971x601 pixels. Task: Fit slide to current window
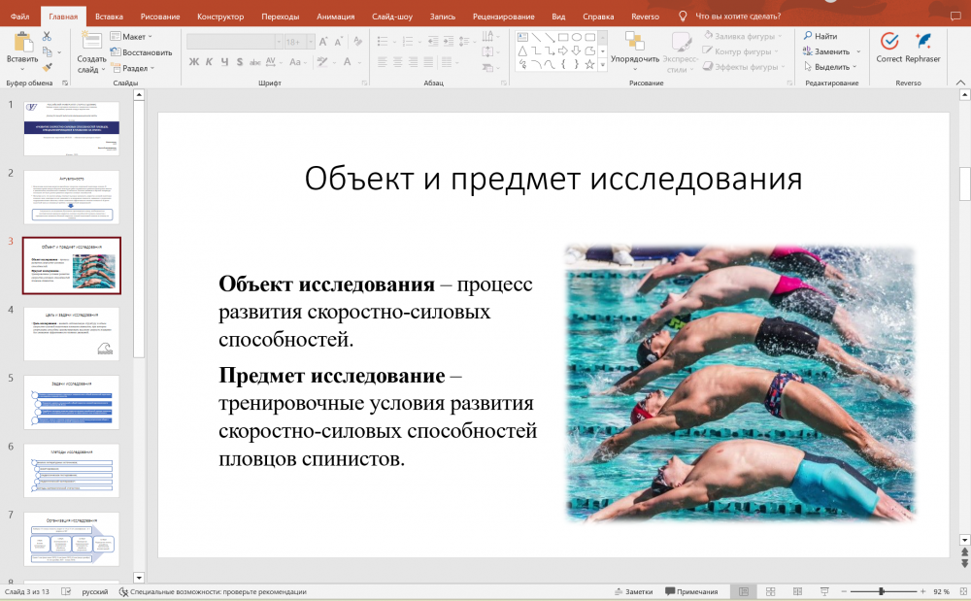(x=962, y=591)
